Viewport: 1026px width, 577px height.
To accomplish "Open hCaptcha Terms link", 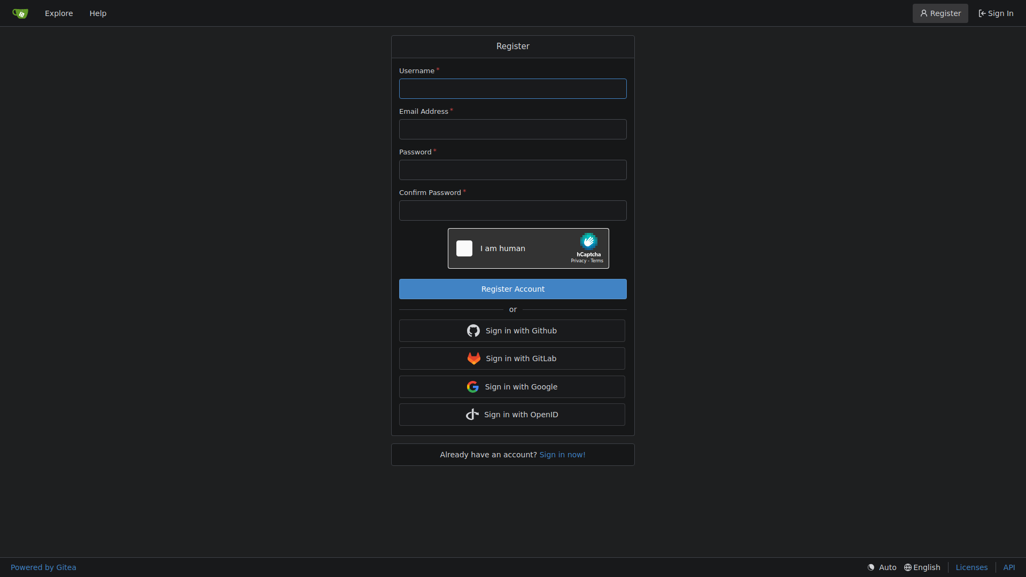I will point(597,261).
